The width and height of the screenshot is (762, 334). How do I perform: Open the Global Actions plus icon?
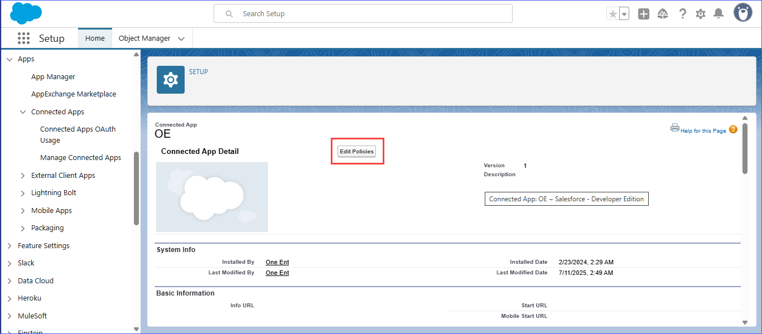(x=644, y=14)
